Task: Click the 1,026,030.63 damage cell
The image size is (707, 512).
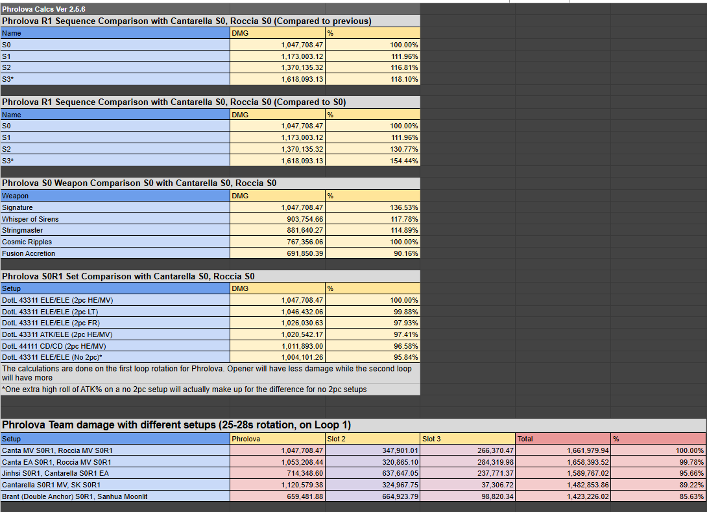Action: click(278, 323)
